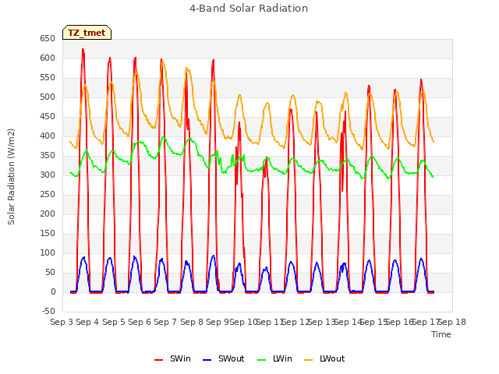Click the 100 y-axis tick label
Screen dimensions: 499x374
coord(48,252)
